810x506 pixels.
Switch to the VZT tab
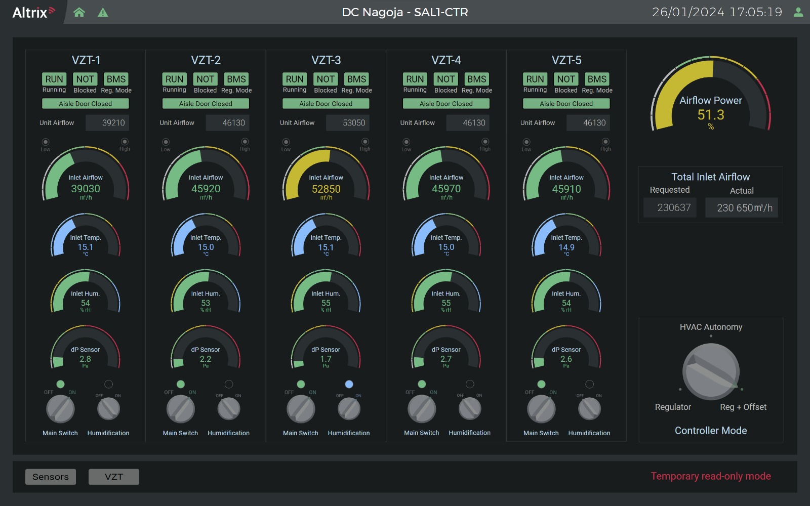(x=114, y=477)
